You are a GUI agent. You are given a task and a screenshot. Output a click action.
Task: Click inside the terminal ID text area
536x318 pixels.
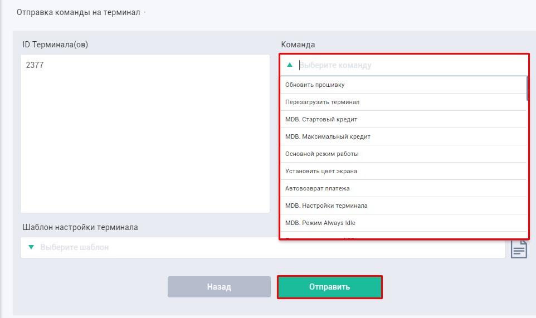tap(145, 134)
